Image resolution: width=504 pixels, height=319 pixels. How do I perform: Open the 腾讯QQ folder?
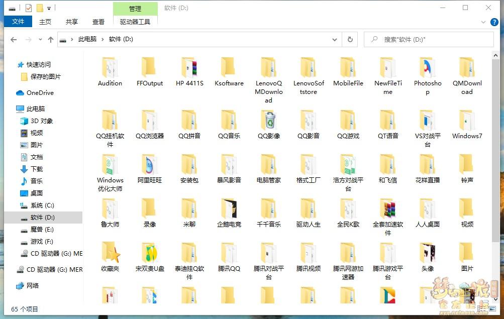(229, 257)
